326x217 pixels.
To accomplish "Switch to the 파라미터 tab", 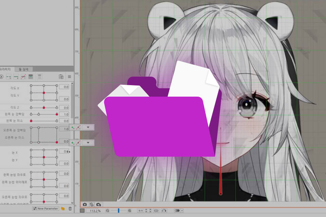I will (6, 69).
